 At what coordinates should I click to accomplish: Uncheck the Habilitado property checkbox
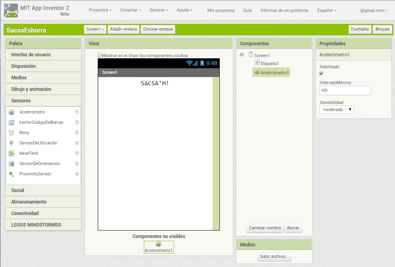[321, 73]
